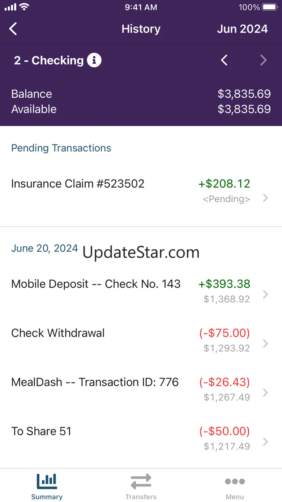
Task: Expand To Share 51 transfer chevron
Action: pyautogui.click(x=266, y=442)
